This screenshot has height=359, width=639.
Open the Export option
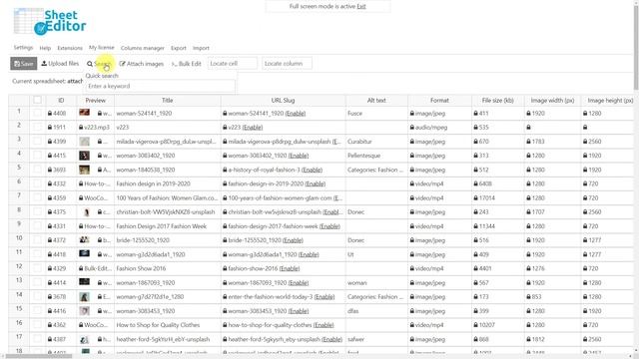[179, 48]
